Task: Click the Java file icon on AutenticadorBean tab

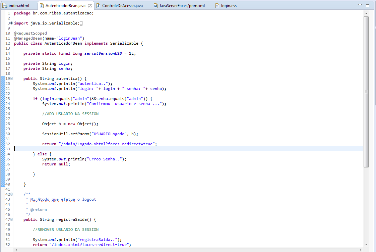Action: tap(42, 5)
